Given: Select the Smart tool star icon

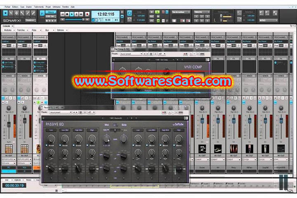Looking at the screenshot, I should click(x=5, y=13).
